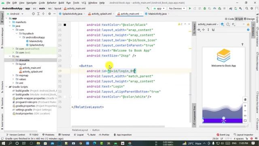The image size is (259, 146).
Task: Zoom in the layout preview
Action: (245, 106)
